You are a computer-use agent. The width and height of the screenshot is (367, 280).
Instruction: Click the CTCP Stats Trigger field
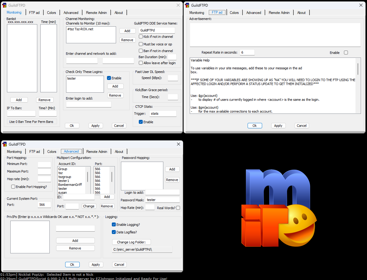coord(163,114)
